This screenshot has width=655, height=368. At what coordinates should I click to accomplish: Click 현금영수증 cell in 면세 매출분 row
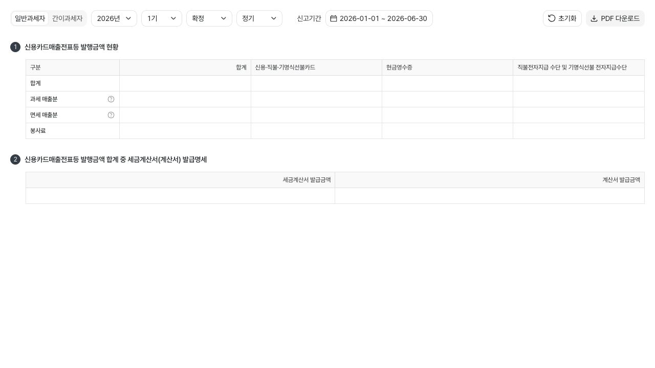pos(447,115)
